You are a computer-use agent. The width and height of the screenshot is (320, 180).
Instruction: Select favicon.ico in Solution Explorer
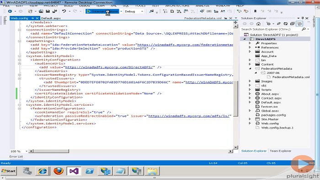pyautogui.click(x=269, y=106)
